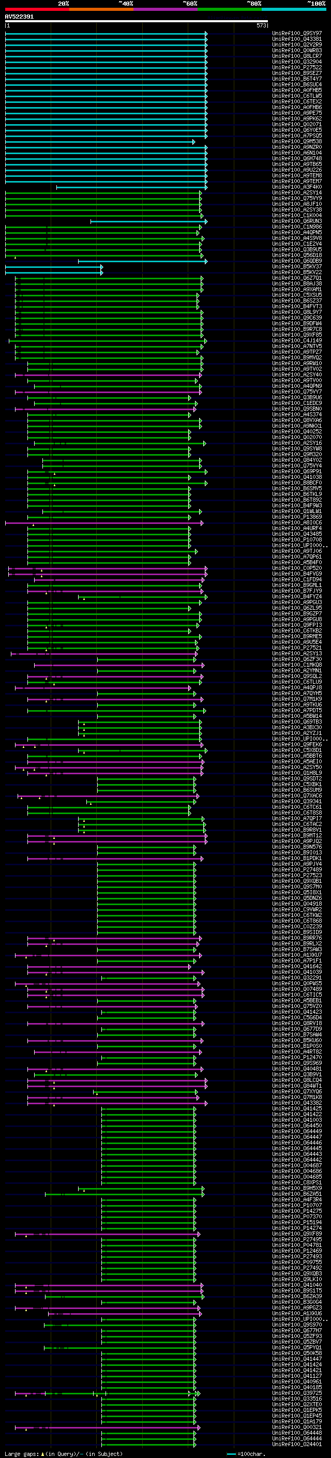Click the purple alignment bar for B1PDK1
Screen dimensions: 331x1458
115,859
